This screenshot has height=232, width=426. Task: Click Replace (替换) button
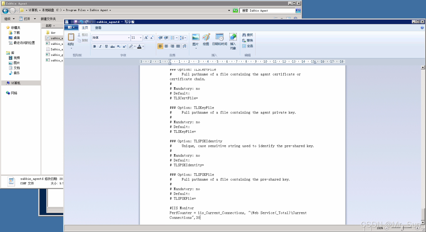247,41
